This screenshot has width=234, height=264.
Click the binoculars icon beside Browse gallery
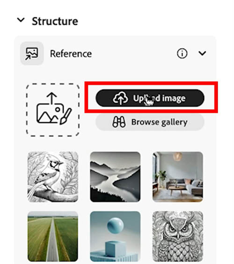tap(119, 122)
